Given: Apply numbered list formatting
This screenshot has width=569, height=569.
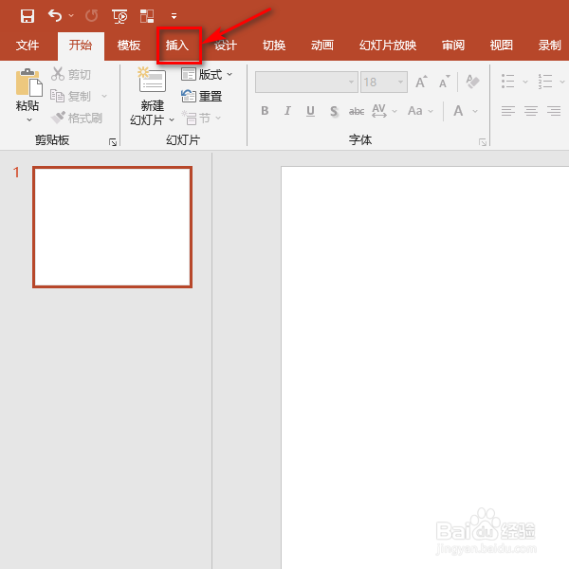Looking at the screenshot, I should [545, 82].
